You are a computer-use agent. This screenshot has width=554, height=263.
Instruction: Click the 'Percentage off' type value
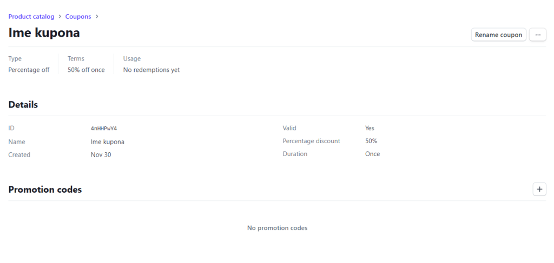click(x=29, y=70)
